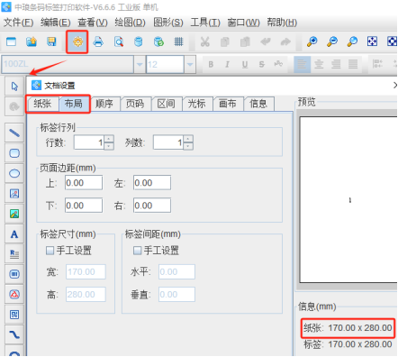
Task: Click the printer icon in toolbar
Action: 98,41
